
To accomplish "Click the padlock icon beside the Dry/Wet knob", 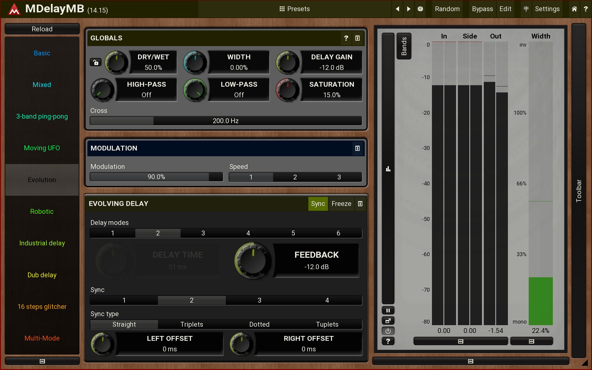I will point(96,63).
